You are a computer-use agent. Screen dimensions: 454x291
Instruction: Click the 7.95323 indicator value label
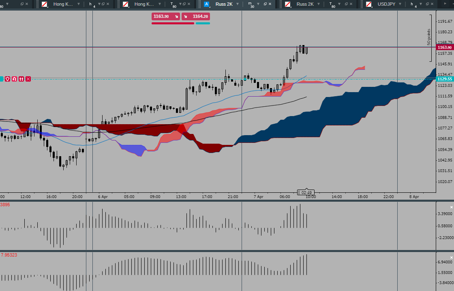pyautogui.click(x=9, y=255)
